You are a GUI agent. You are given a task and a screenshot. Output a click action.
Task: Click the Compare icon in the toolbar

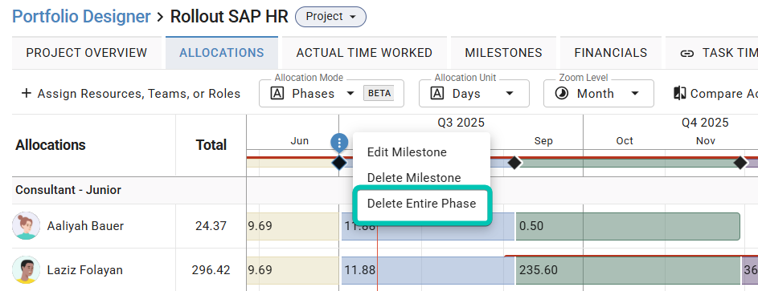(x=680, y=94)
